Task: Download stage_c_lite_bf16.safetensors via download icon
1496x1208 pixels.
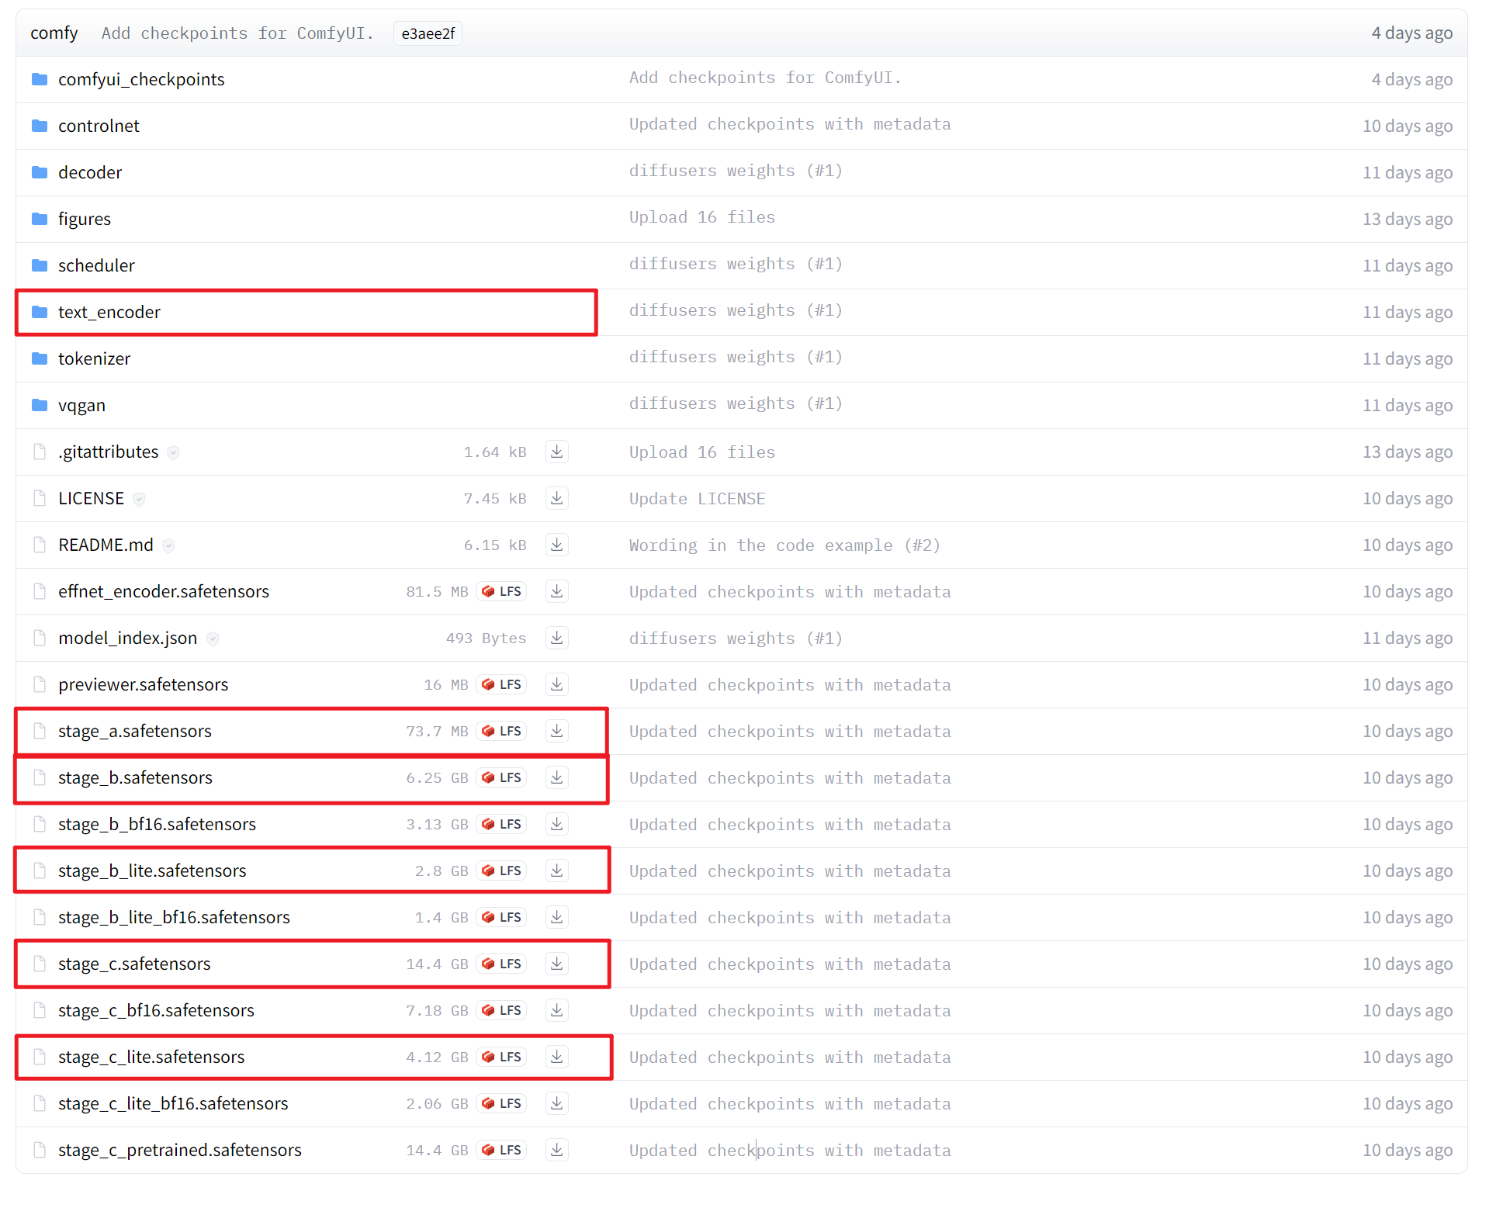Action: tap(556, 1103)
